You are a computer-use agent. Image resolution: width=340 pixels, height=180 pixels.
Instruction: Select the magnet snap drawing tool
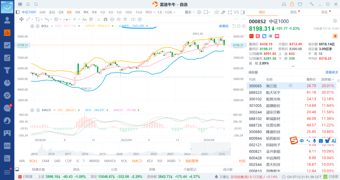[x=105, y=19]
